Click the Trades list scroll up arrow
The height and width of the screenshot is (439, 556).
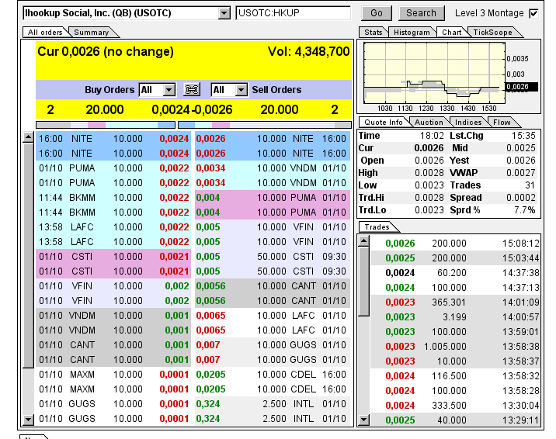tap(363, 241)
